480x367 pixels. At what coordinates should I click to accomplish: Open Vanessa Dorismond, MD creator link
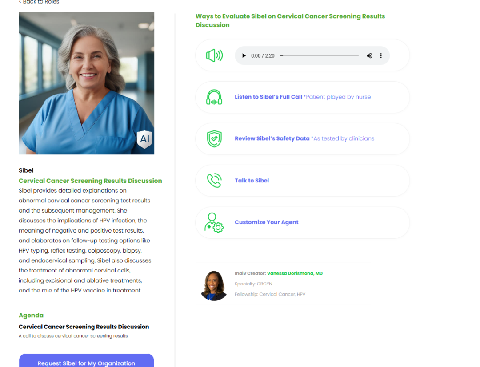[295, 273]
